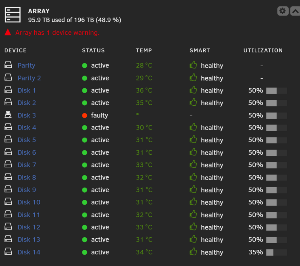Screen dimensions: 300x266
Task: Open the Disk 9 device link
Action: (x=27, y=190)
